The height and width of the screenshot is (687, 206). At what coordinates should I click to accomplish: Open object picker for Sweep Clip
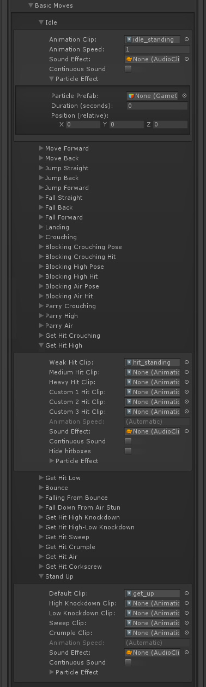(x=186, y=623)
